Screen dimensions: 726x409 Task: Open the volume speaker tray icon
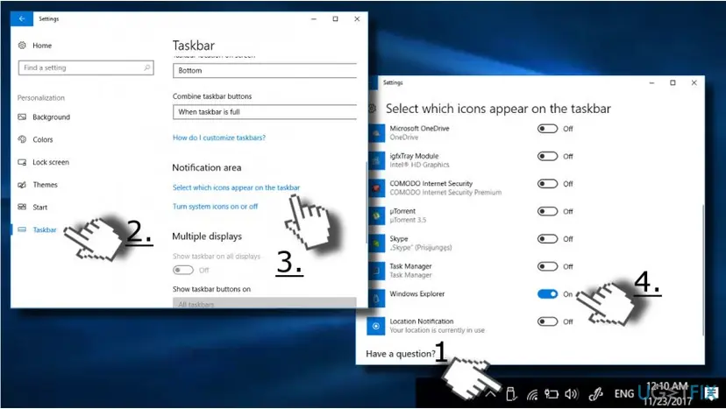[571, 394]
